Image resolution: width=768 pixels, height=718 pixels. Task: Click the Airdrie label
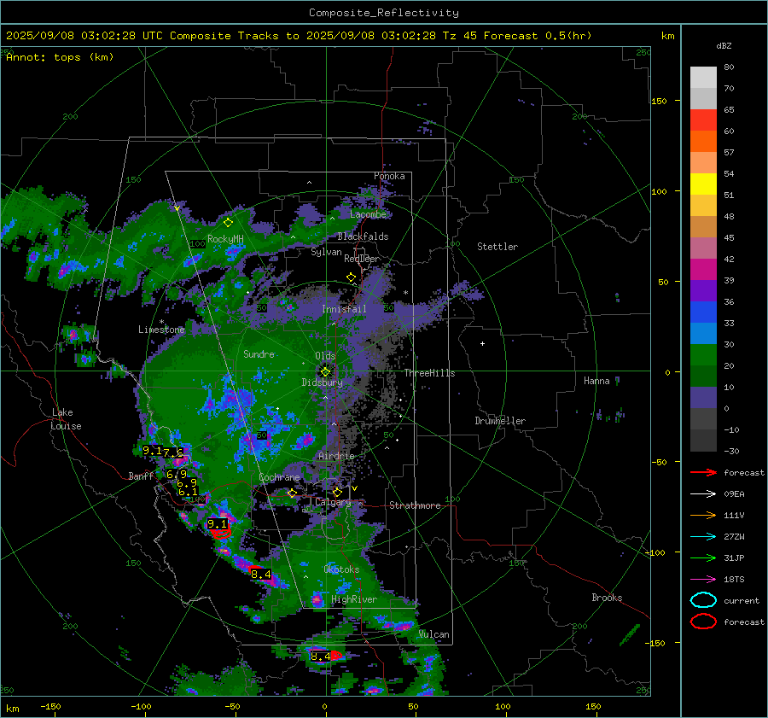pyautogui.click(x=336, y=456)
